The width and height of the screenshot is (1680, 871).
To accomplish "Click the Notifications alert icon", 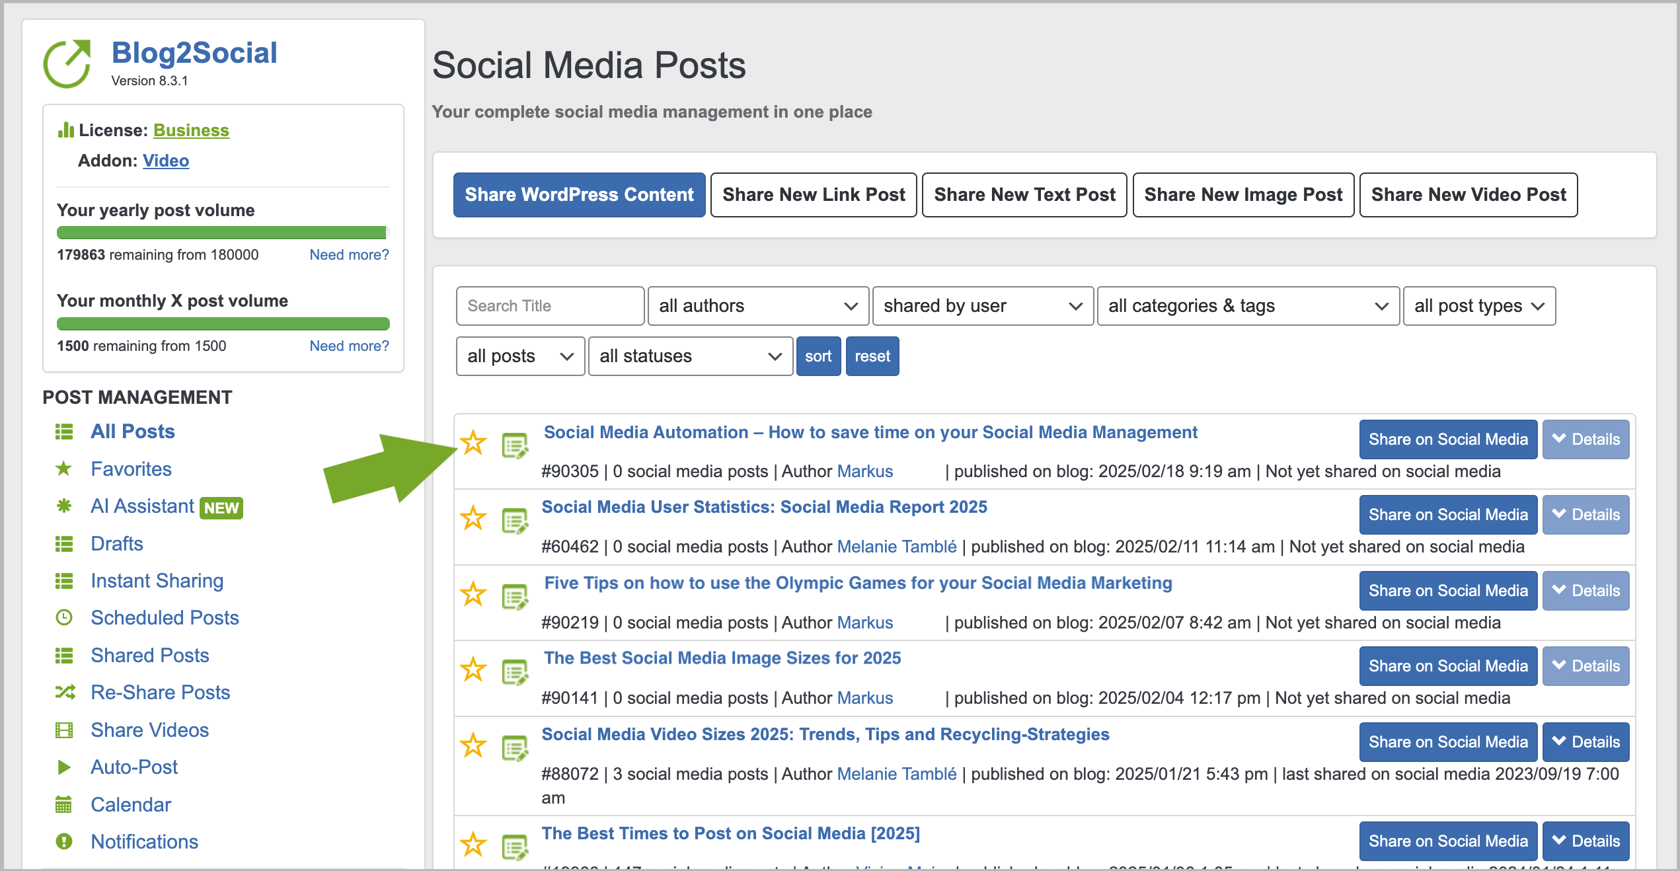I will click(64, 841).
